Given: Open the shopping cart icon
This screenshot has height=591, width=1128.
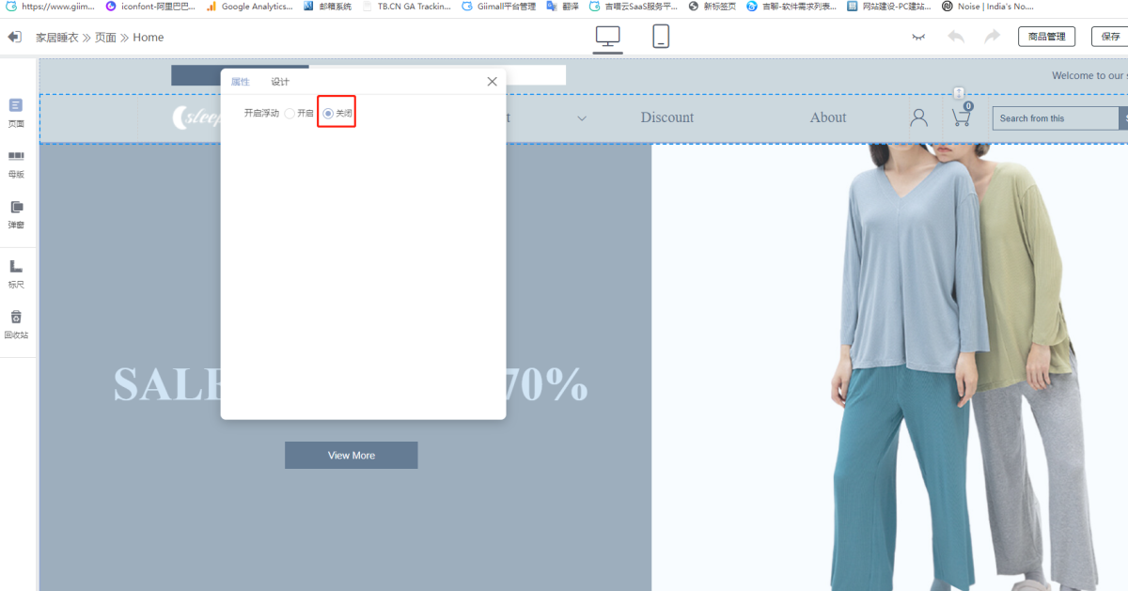Looking at the screenshot, I should (x=961, y=117).
